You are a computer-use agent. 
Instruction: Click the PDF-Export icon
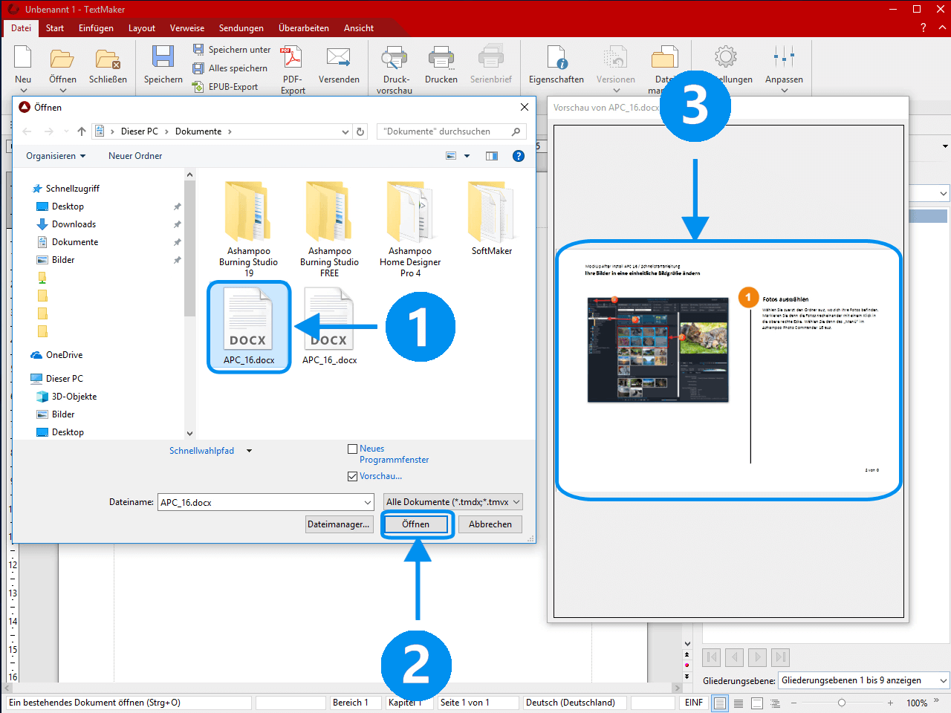tap(292, 58)
